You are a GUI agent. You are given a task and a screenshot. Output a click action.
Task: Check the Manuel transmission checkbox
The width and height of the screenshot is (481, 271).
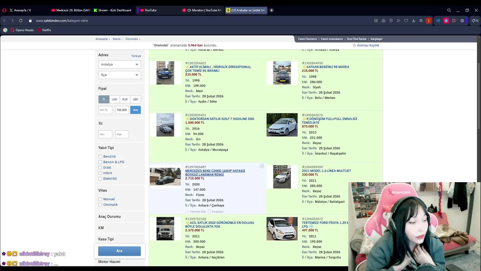(100, 199)
